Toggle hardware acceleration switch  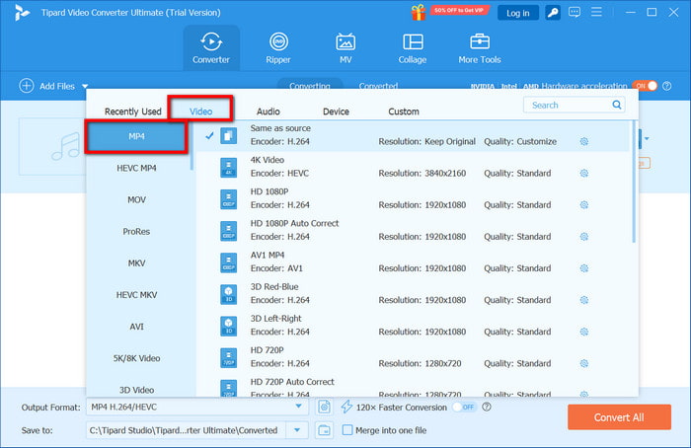tap(645, 86)
